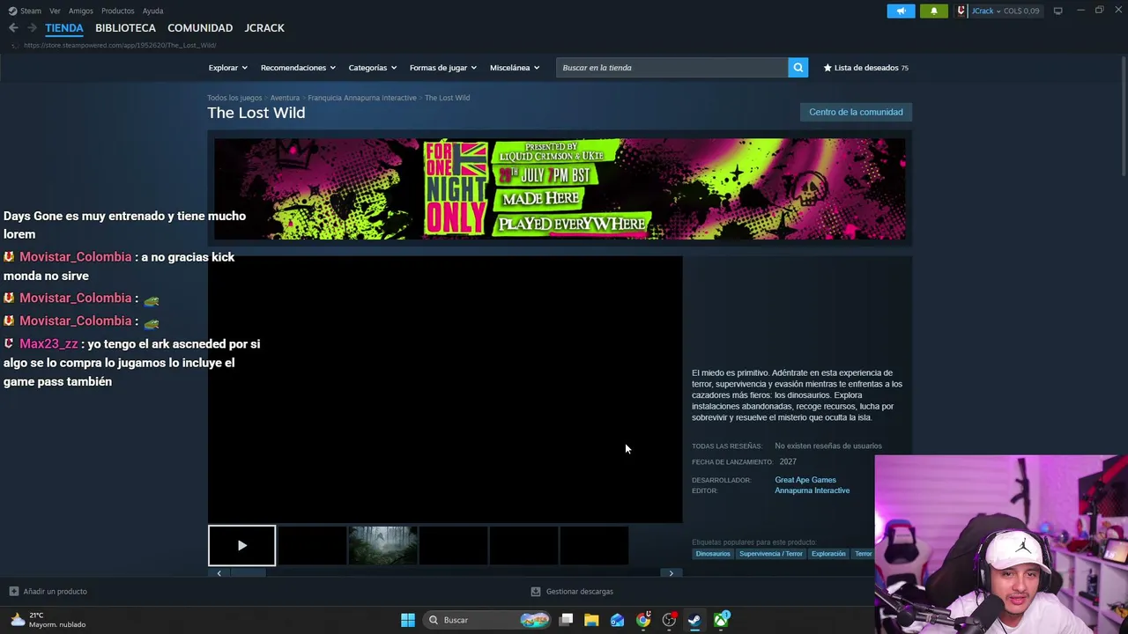The image size is (1128, 634).
Task: Select the Exploración tag
Action: [828, 554]
